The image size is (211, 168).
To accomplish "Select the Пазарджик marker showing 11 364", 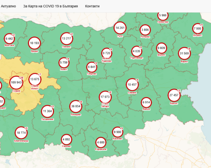I will point(47,111).
